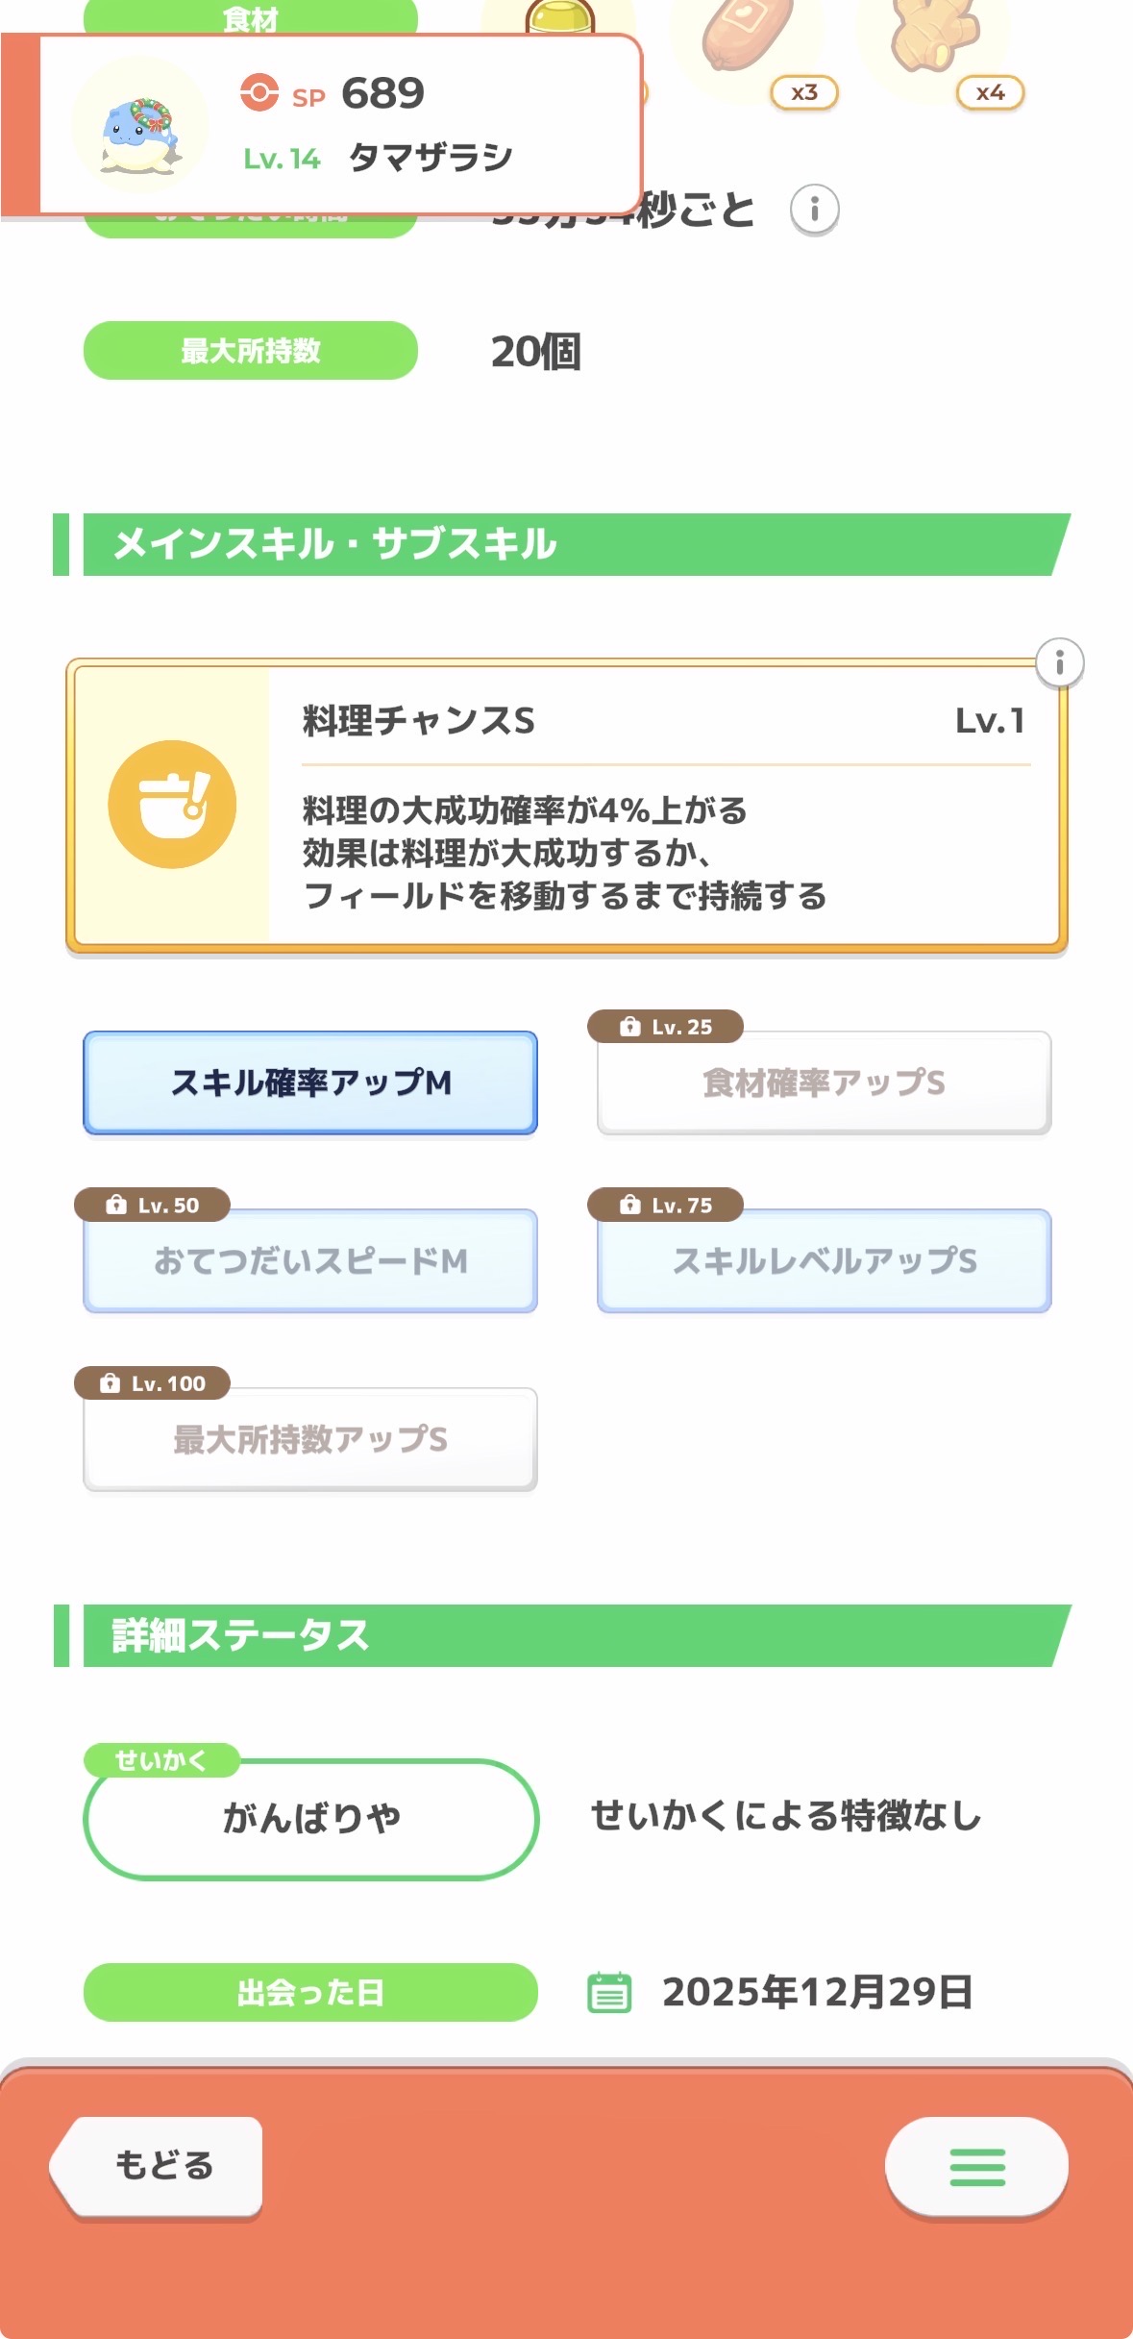Tap the がんばりや nature pill
1133x2339 pixels.
pyautogui.click(x=310, y=1819)
